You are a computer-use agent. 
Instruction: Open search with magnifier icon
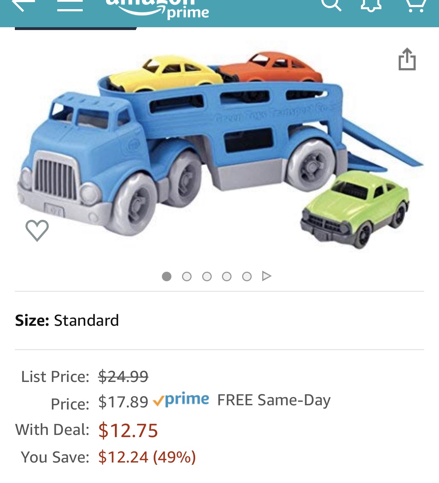(331, 5)
